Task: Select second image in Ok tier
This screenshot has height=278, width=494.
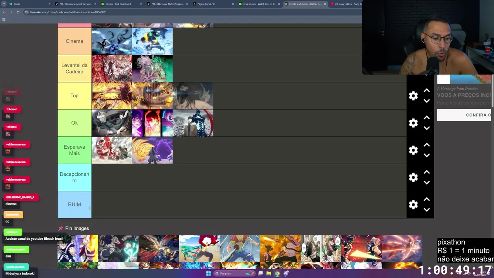Action: [152, 123]
